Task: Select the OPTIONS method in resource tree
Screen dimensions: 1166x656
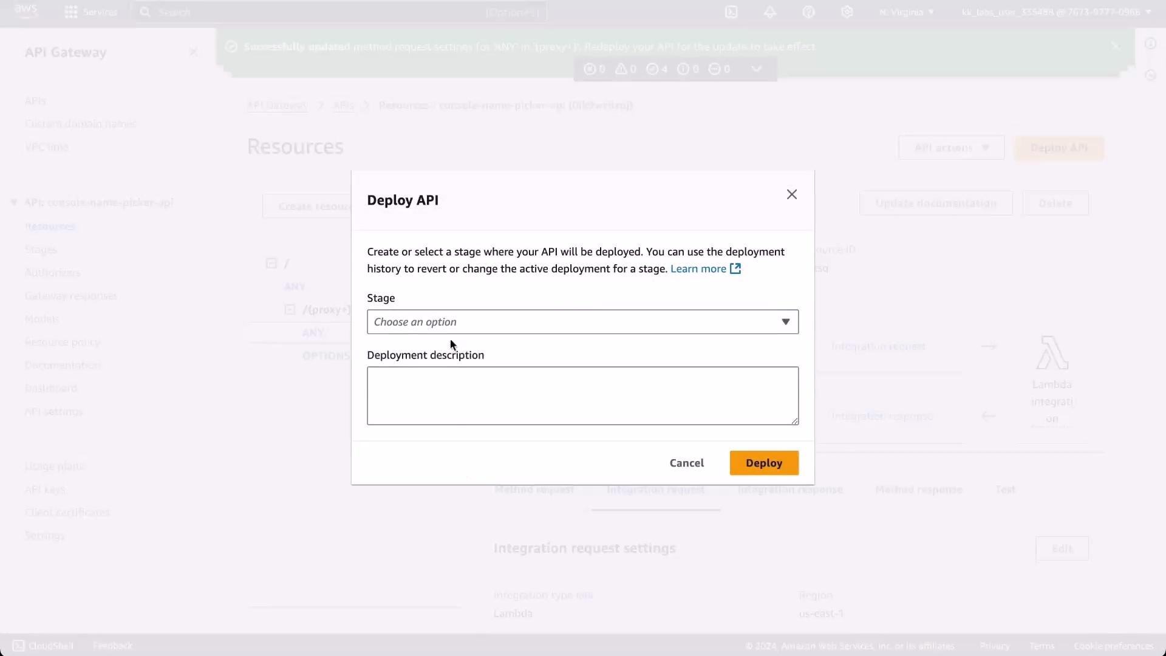Action: 326,355
